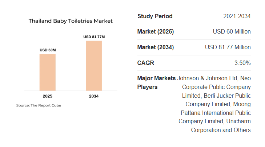This screenshot has width=265, height=147.
Task: Click Johnson & Johnson Ltd in players list
Action: pos(207,78)
